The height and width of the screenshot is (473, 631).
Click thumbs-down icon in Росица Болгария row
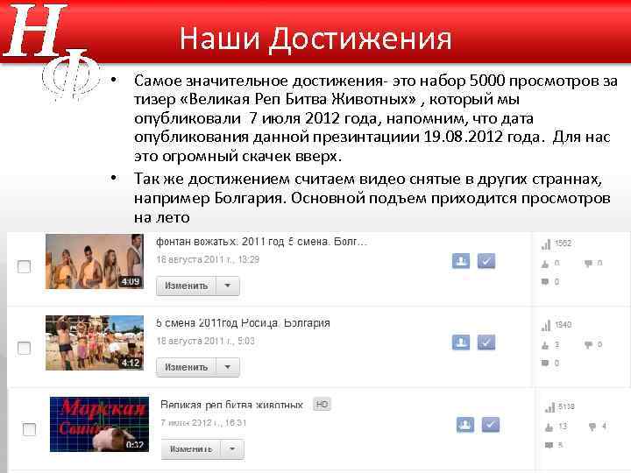coord(588,345)
